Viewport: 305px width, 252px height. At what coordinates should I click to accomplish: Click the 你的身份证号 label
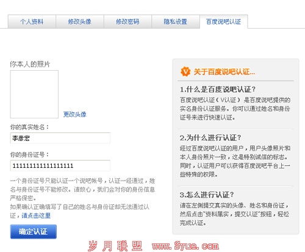click(x=29, y=154)
